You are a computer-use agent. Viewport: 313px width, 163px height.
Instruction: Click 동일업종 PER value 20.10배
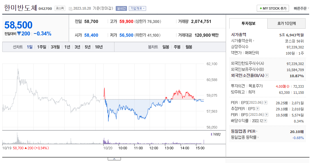tap(297, 132)
